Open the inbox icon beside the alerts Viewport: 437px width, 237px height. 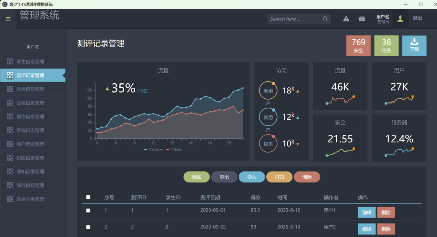point(362,18)
